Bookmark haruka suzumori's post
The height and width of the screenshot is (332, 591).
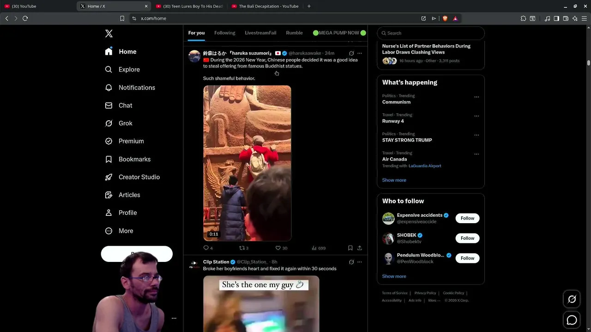point(350,248)
